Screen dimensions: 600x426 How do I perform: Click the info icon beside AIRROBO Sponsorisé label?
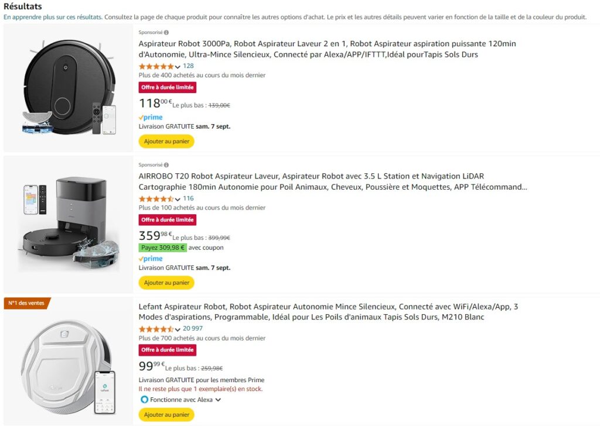166,165
